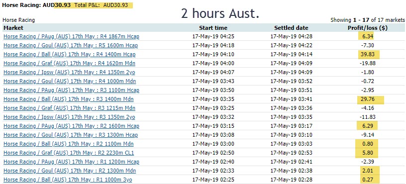406x184 pixels.
Task: Open Goul R3 1300m Hcap market link
Action: (71, 135)
